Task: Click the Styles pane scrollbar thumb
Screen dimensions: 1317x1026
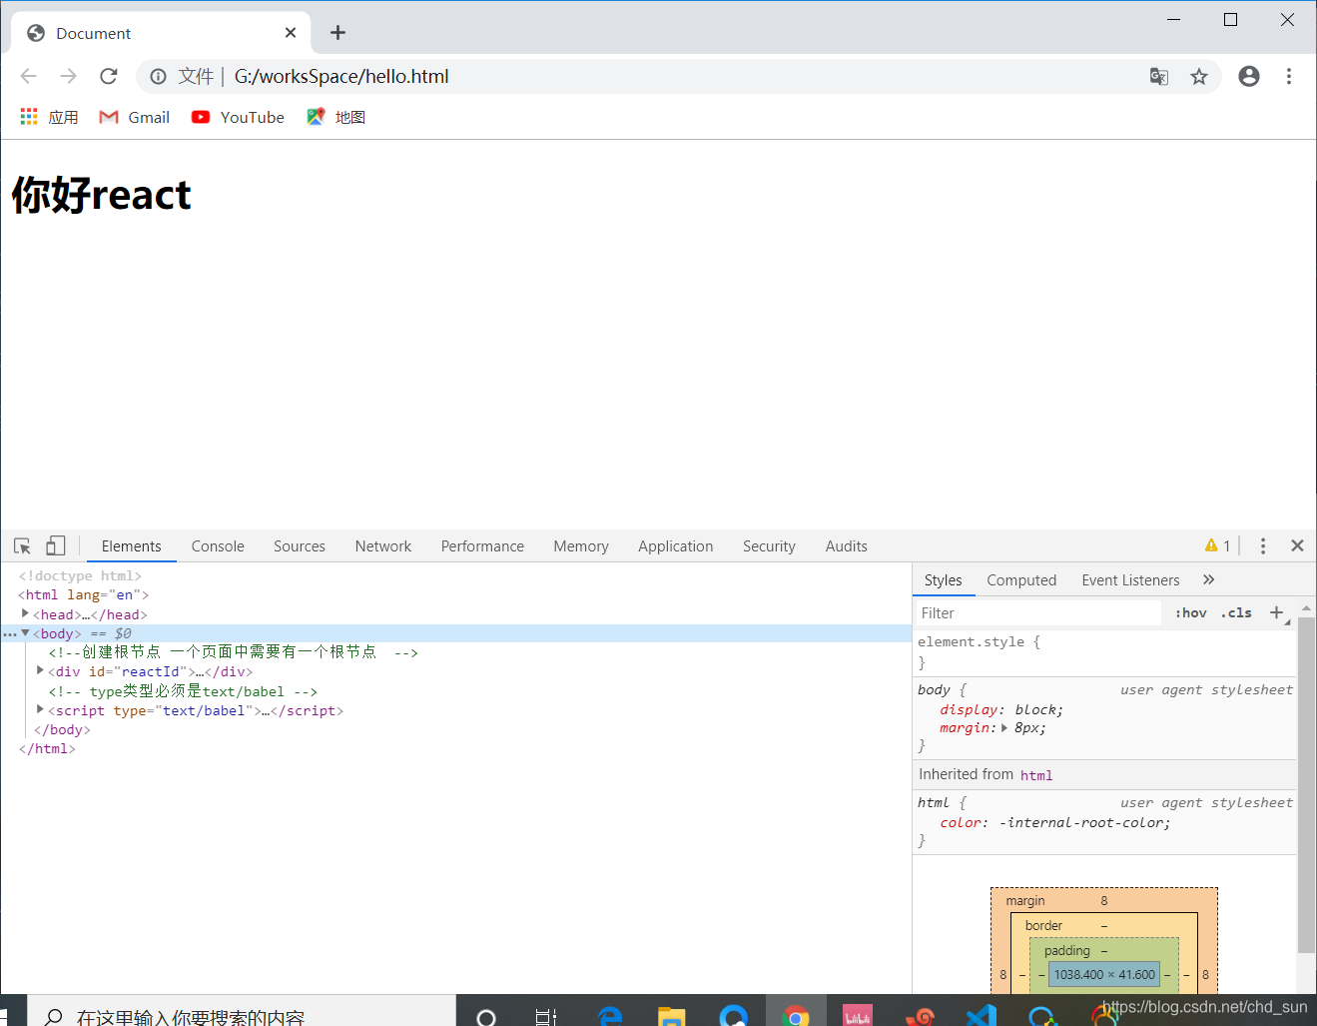Action: click(1306, 785)
